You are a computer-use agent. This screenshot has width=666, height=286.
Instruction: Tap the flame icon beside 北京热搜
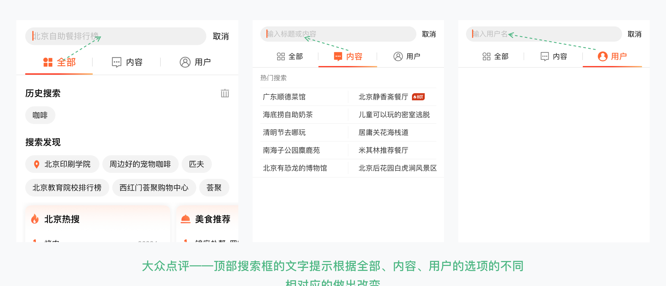[35, 219]
